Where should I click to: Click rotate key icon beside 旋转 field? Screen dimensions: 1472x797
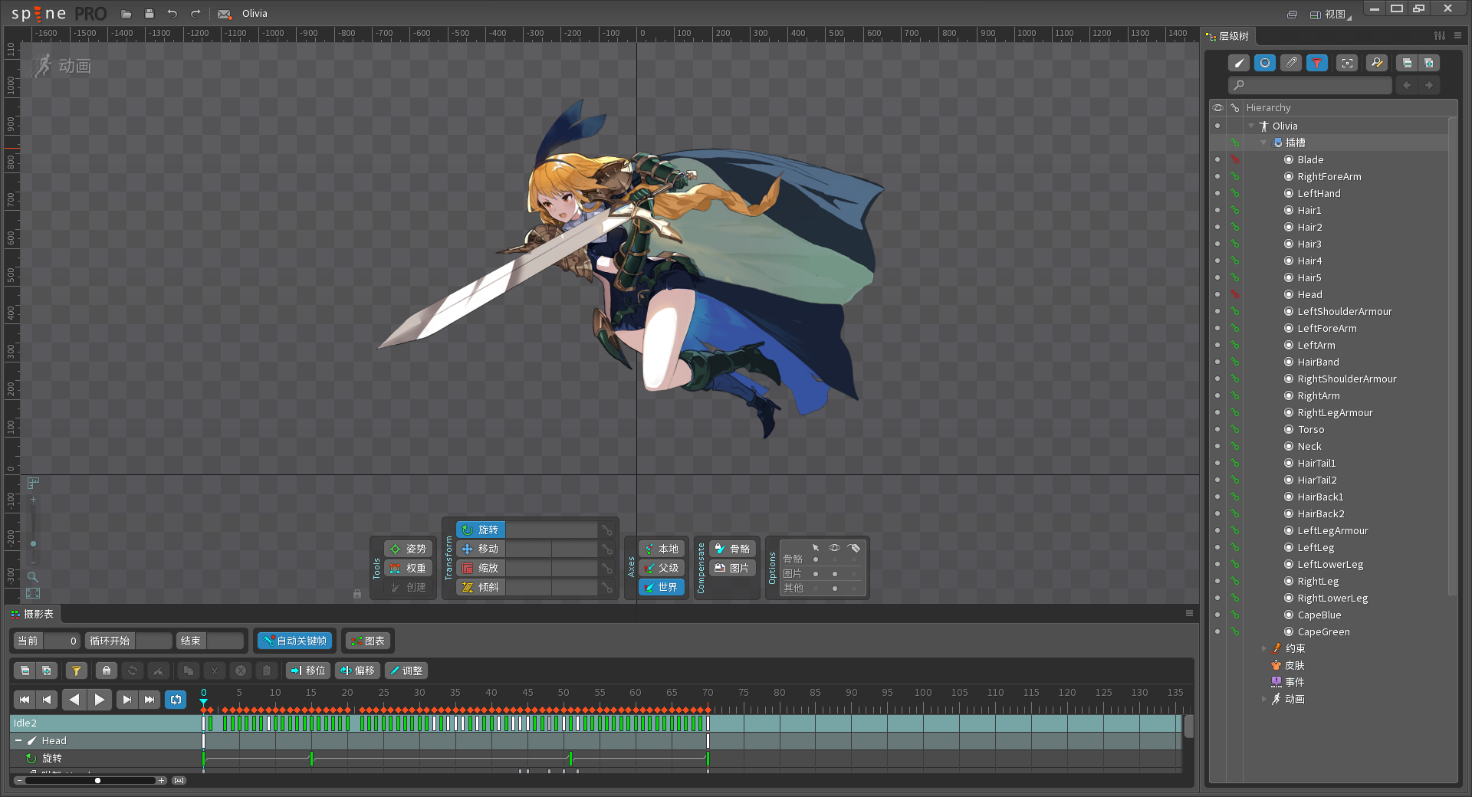(x=606, y=530)
